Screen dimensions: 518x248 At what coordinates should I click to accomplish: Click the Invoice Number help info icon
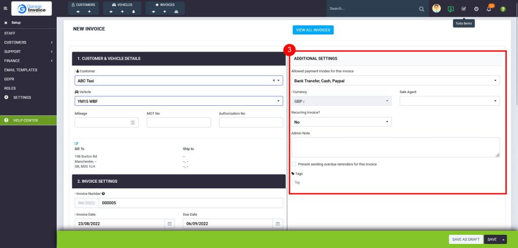pos(103,194)
